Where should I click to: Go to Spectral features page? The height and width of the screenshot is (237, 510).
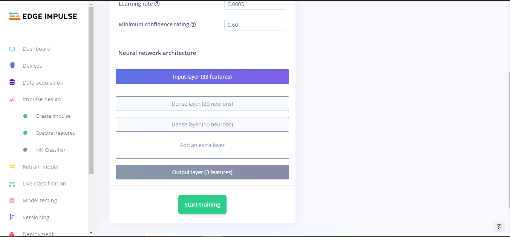click(55, 133)
